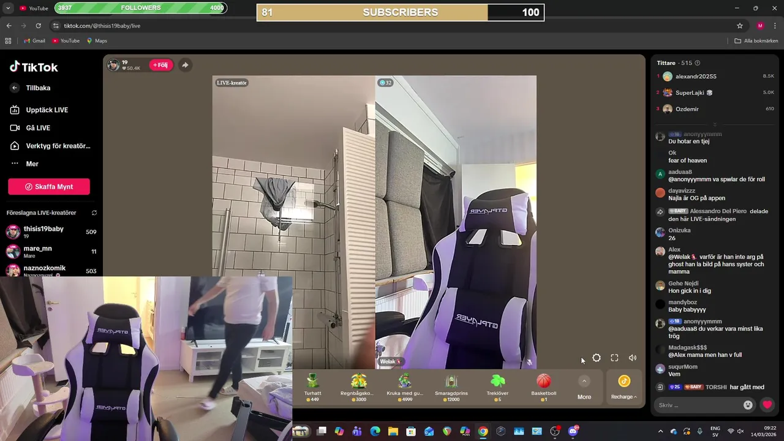Open commenter Alessandro Del Piero's name
The width and height of the screenshot is (784, 441).
click(x=718, y=211)
